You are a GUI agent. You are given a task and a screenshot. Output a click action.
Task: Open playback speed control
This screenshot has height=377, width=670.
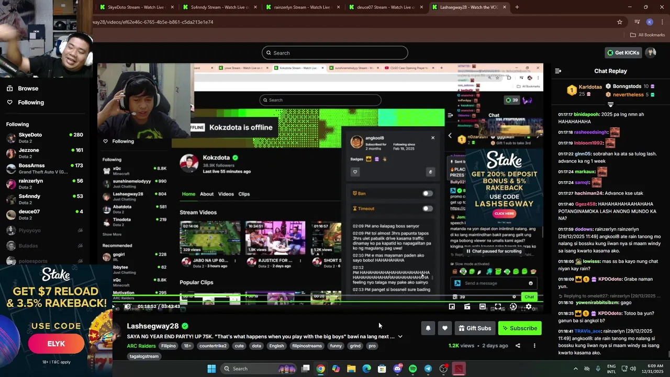[x=513, y=307]
